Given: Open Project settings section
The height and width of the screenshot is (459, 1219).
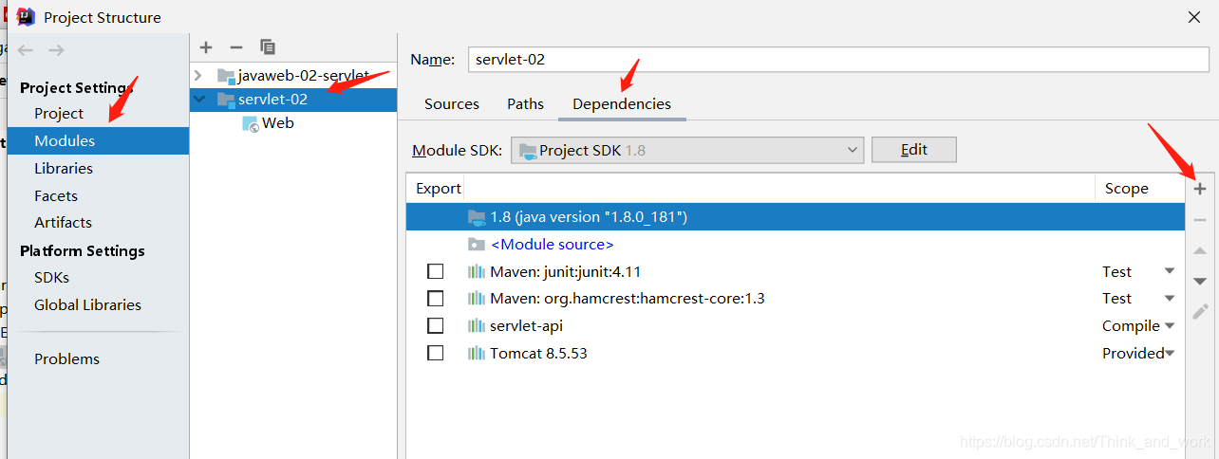Looking at the screenshot, I should coord(59,113).
